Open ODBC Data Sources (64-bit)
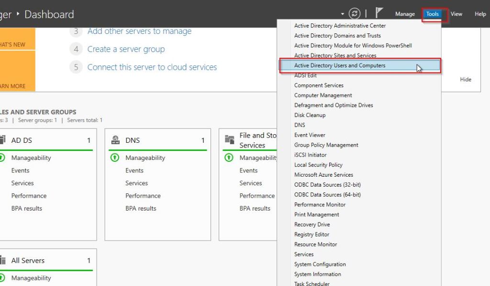490x286 pixels. (327, 195)
